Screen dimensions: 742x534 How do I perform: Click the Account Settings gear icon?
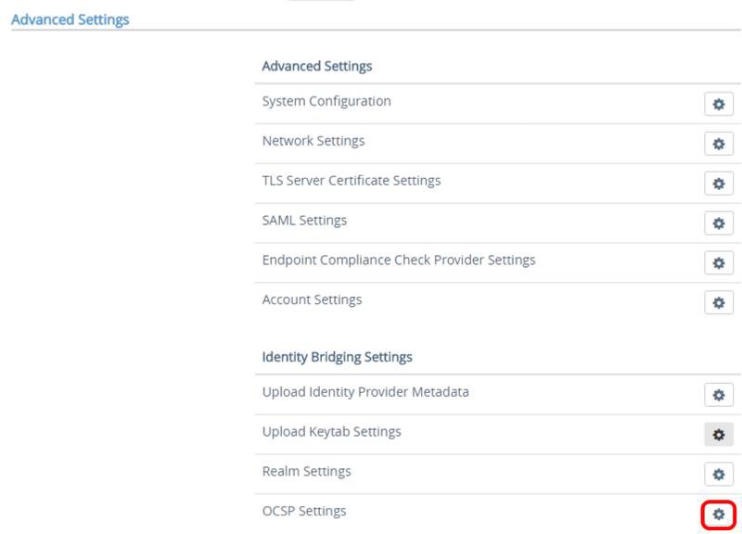point(719,299)
